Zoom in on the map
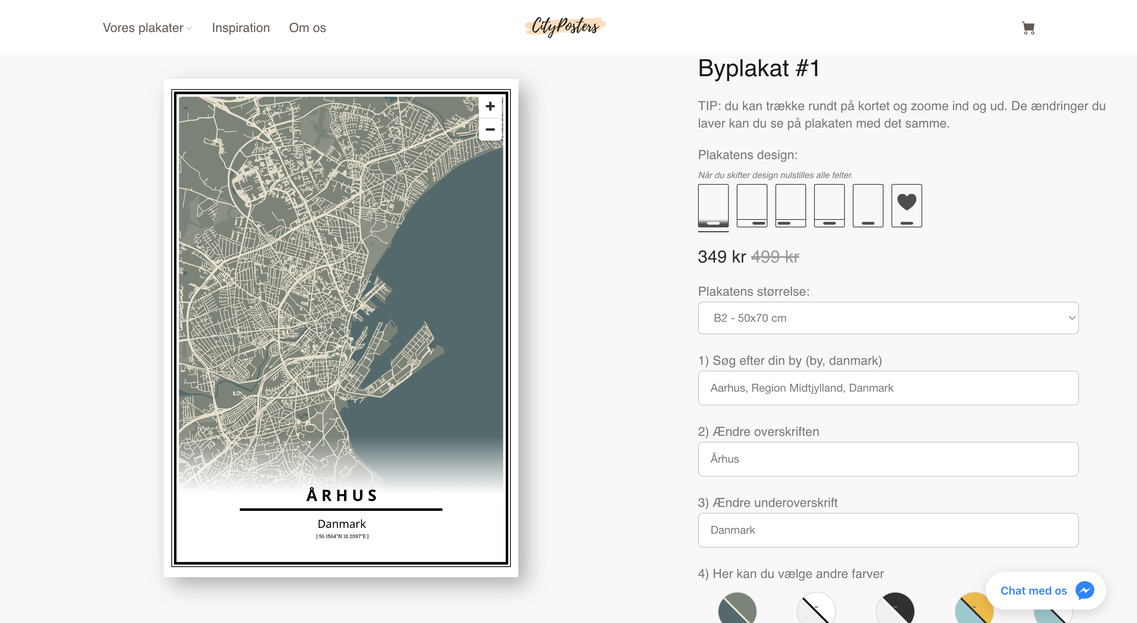 [490, 107]
